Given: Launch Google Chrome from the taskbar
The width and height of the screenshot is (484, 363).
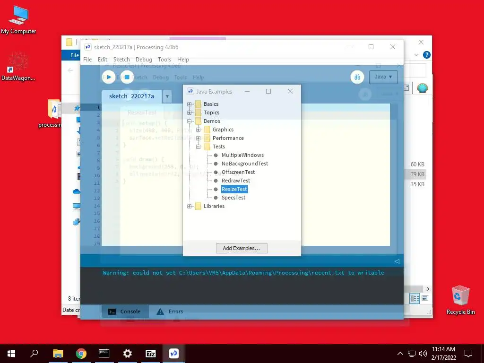Looking at the screenshot, I should point(81,354).
